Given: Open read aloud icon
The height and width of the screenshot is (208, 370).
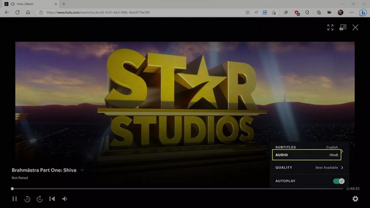Looking at the screenshot, I should [x=256, y=12].
